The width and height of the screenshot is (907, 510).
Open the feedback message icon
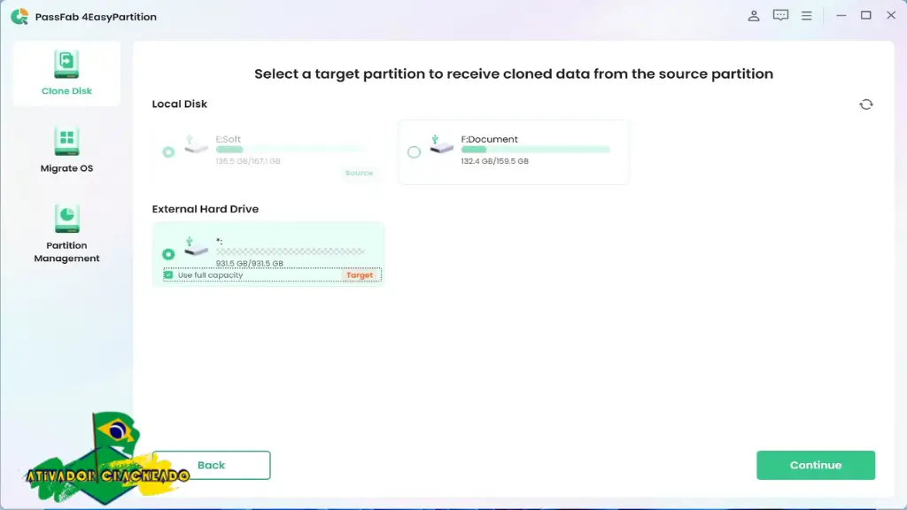780,16
